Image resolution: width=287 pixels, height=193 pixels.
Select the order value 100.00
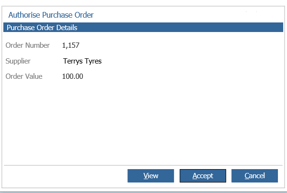(x=72, y=76)
